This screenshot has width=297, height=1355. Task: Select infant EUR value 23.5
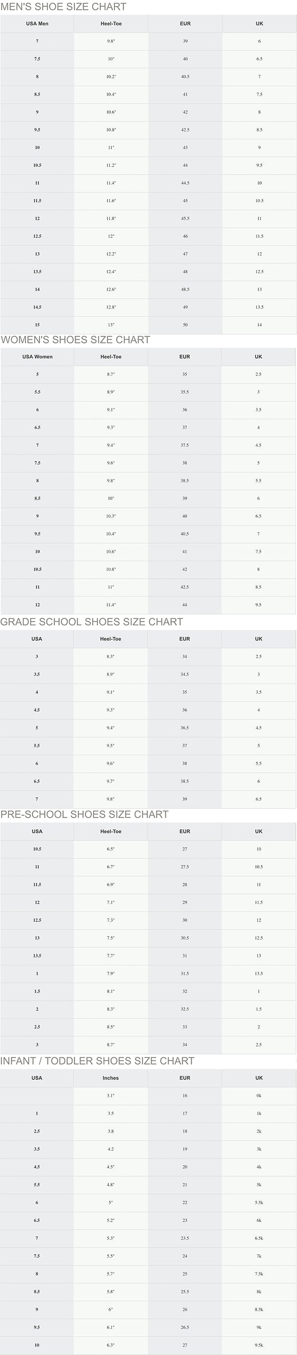(185, 1238)
